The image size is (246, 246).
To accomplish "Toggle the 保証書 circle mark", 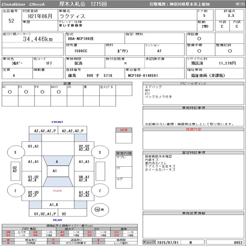I will coord(199,39).
